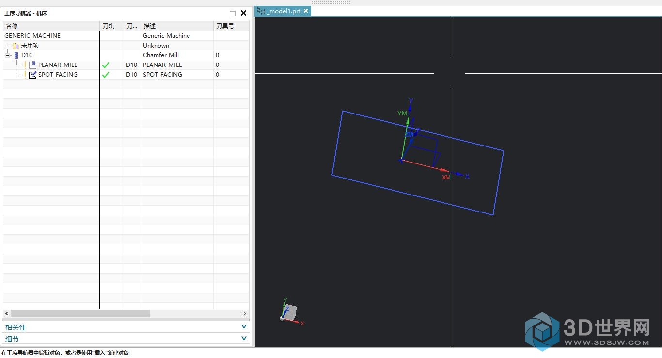The width and height of the screenshot is (662, 358).
Task: Click the scroll right arrow in navigator
Action: tap(245, 314)
